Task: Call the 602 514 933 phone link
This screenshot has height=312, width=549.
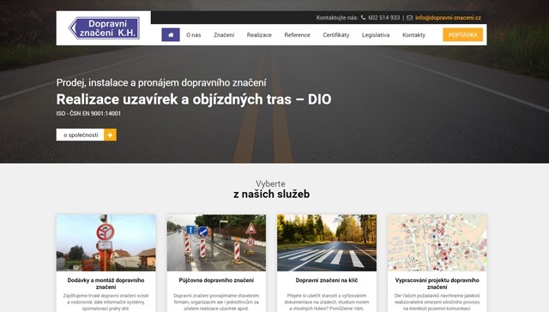Action: [x=383, y=17]
